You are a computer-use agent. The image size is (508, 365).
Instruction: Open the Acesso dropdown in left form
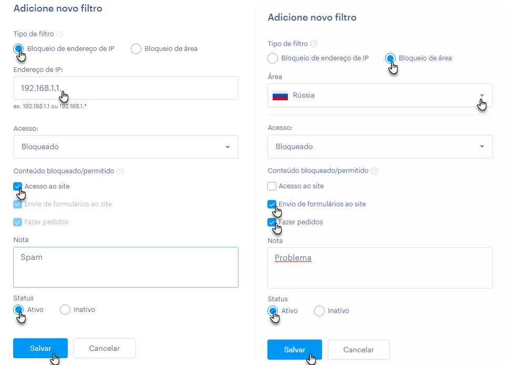tap(126, 147)
